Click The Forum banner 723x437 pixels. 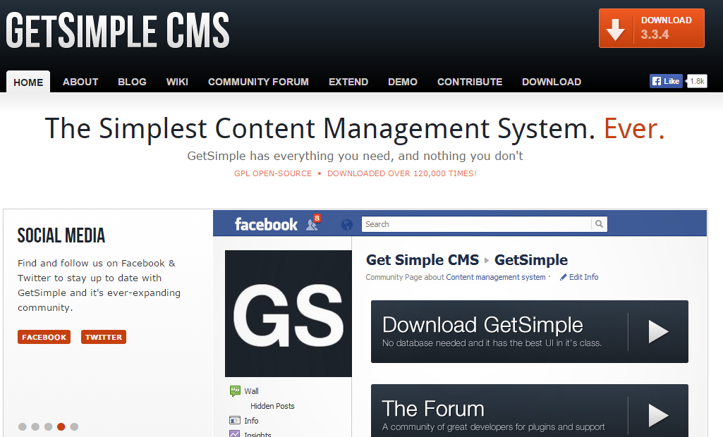coord(529,411)
